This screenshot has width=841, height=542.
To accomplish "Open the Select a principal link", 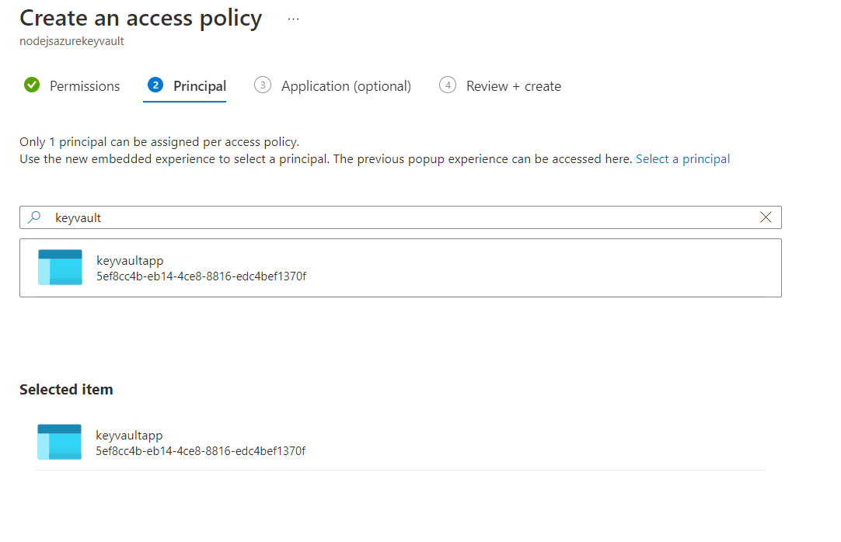I will (x=682, y=158).
